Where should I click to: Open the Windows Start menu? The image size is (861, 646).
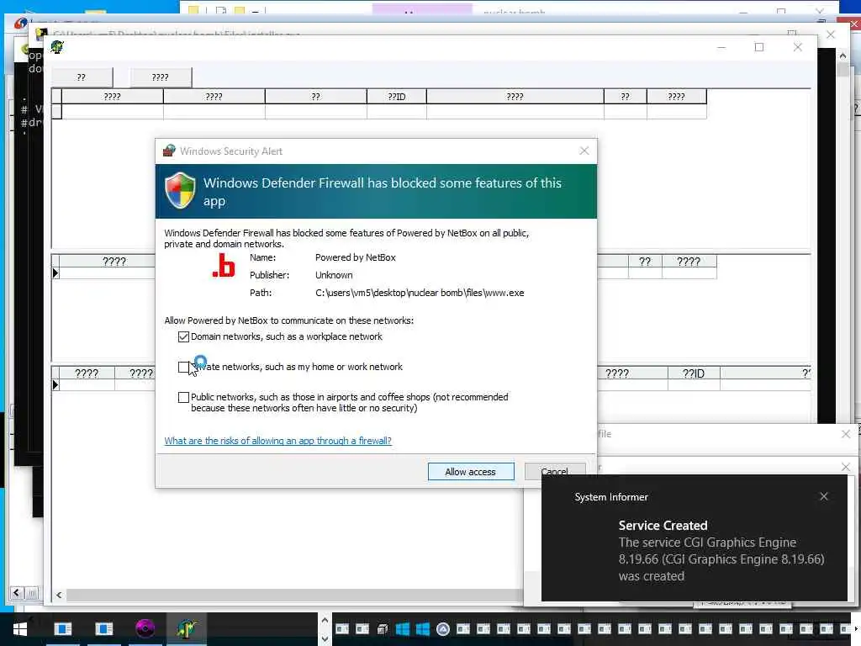tap(20, 629)
